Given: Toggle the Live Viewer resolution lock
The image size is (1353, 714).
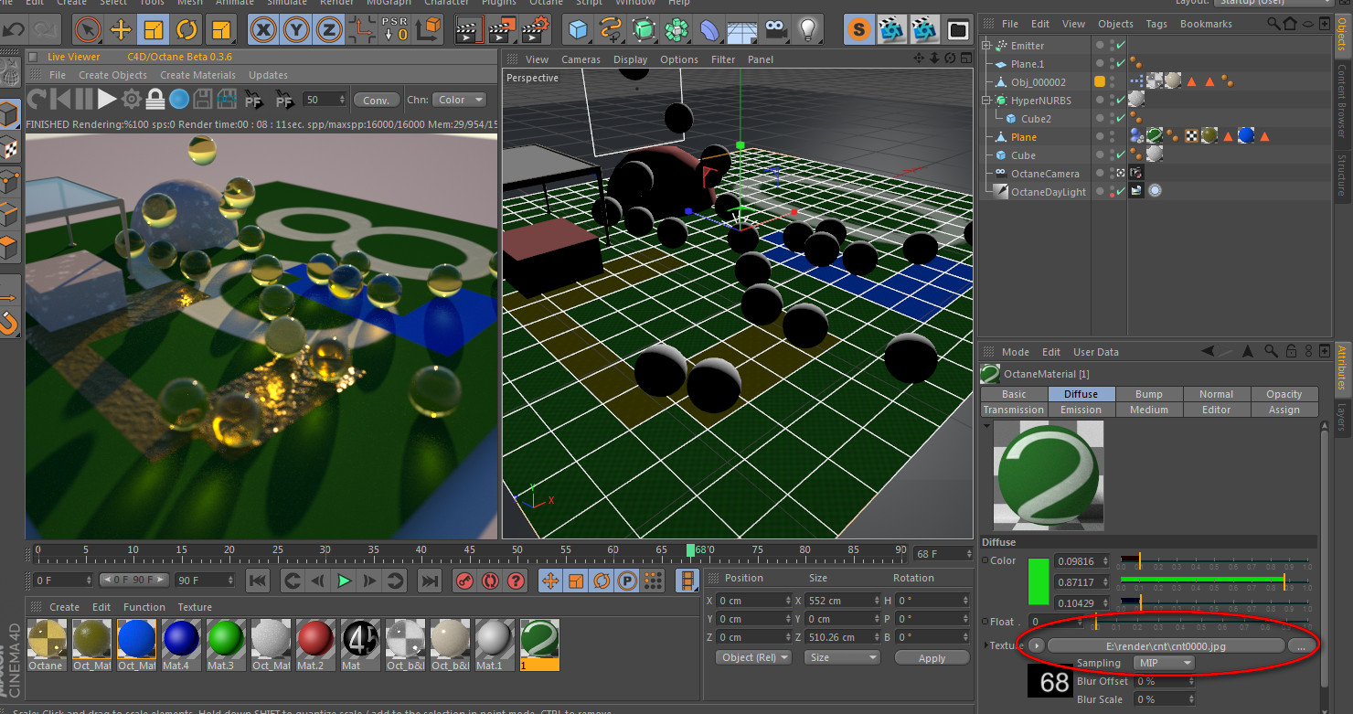Looking at the screenshot, I should (x=155, y=99).
